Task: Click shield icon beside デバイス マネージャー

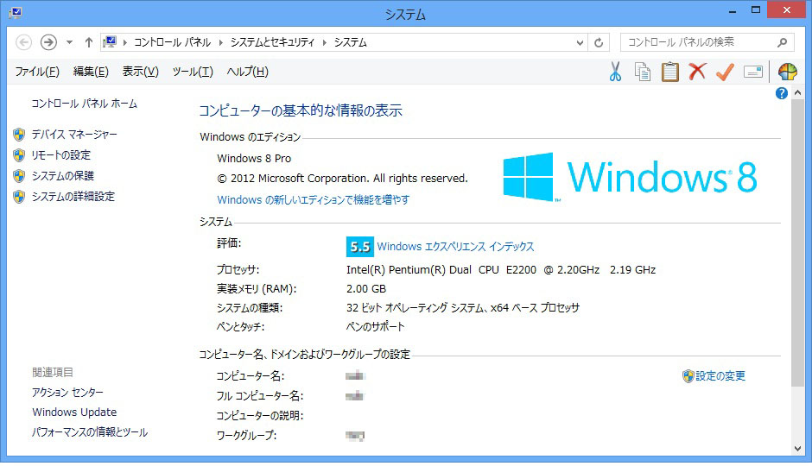Action: 19,135
